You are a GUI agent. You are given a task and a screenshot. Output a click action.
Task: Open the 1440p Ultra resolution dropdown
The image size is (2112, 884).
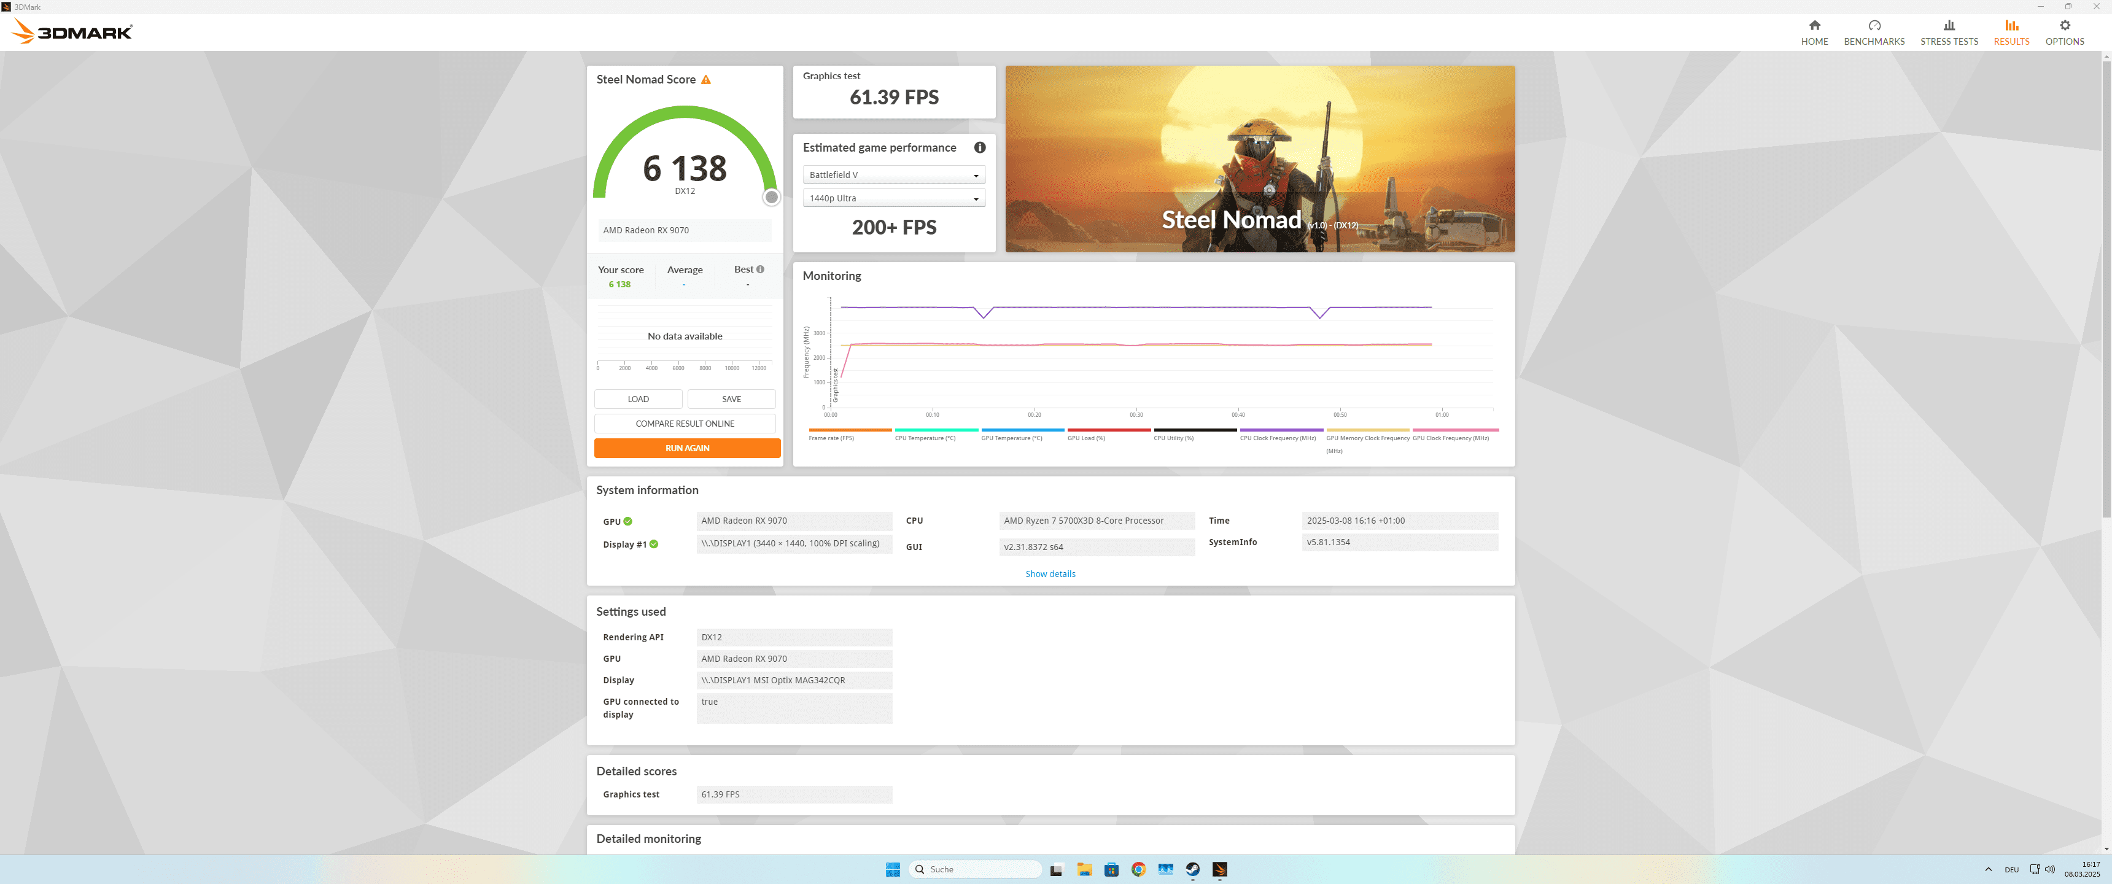[x=894, y=198]
